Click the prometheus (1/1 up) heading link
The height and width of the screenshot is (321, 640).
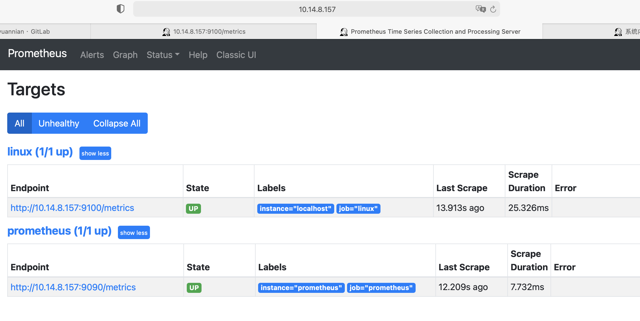59,231
